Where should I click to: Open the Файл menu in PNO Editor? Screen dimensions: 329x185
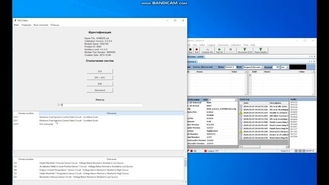16,25
